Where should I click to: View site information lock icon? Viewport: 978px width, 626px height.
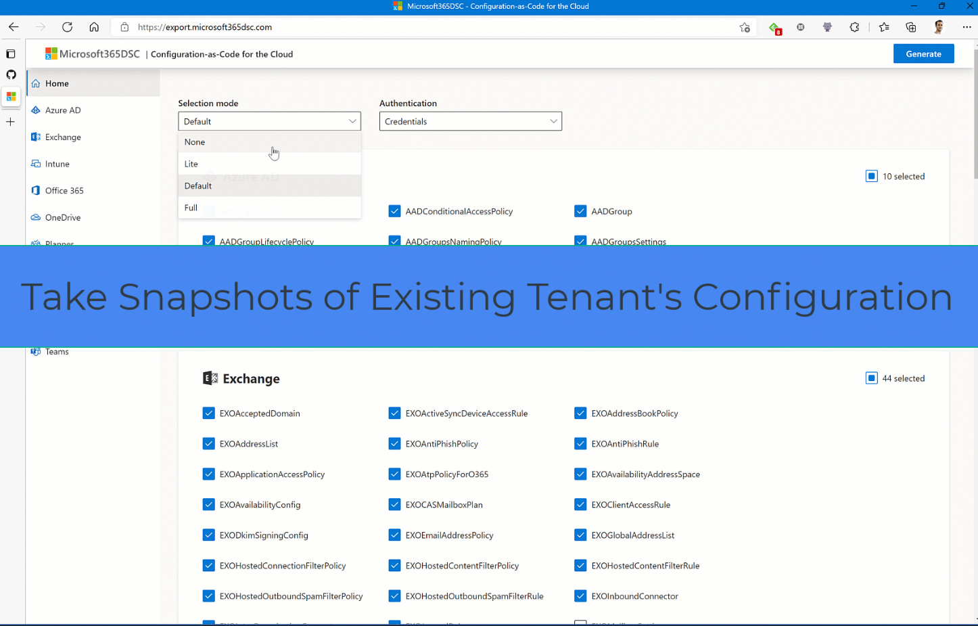[124, 27]
